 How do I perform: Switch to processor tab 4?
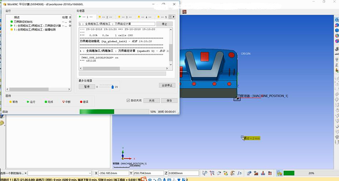[145, 17]
